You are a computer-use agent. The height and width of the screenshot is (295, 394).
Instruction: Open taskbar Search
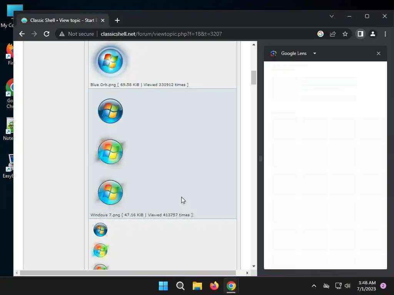tap(180, 286)
